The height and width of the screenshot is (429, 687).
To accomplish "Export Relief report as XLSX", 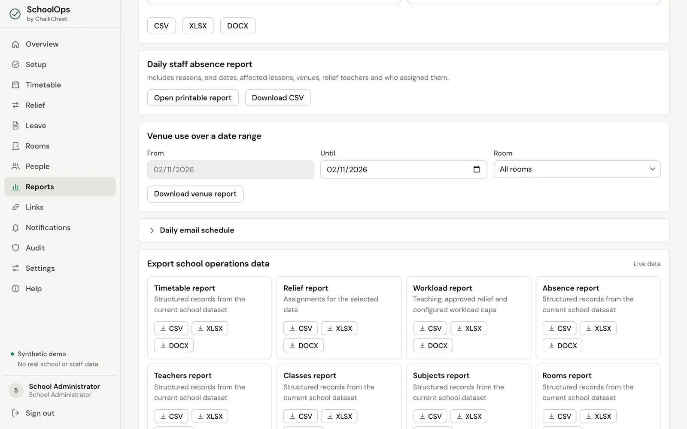I will tap(339, 328).
